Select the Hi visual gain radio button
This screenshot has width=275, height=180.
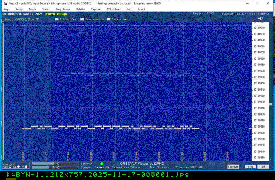click(x=26, y=167)
